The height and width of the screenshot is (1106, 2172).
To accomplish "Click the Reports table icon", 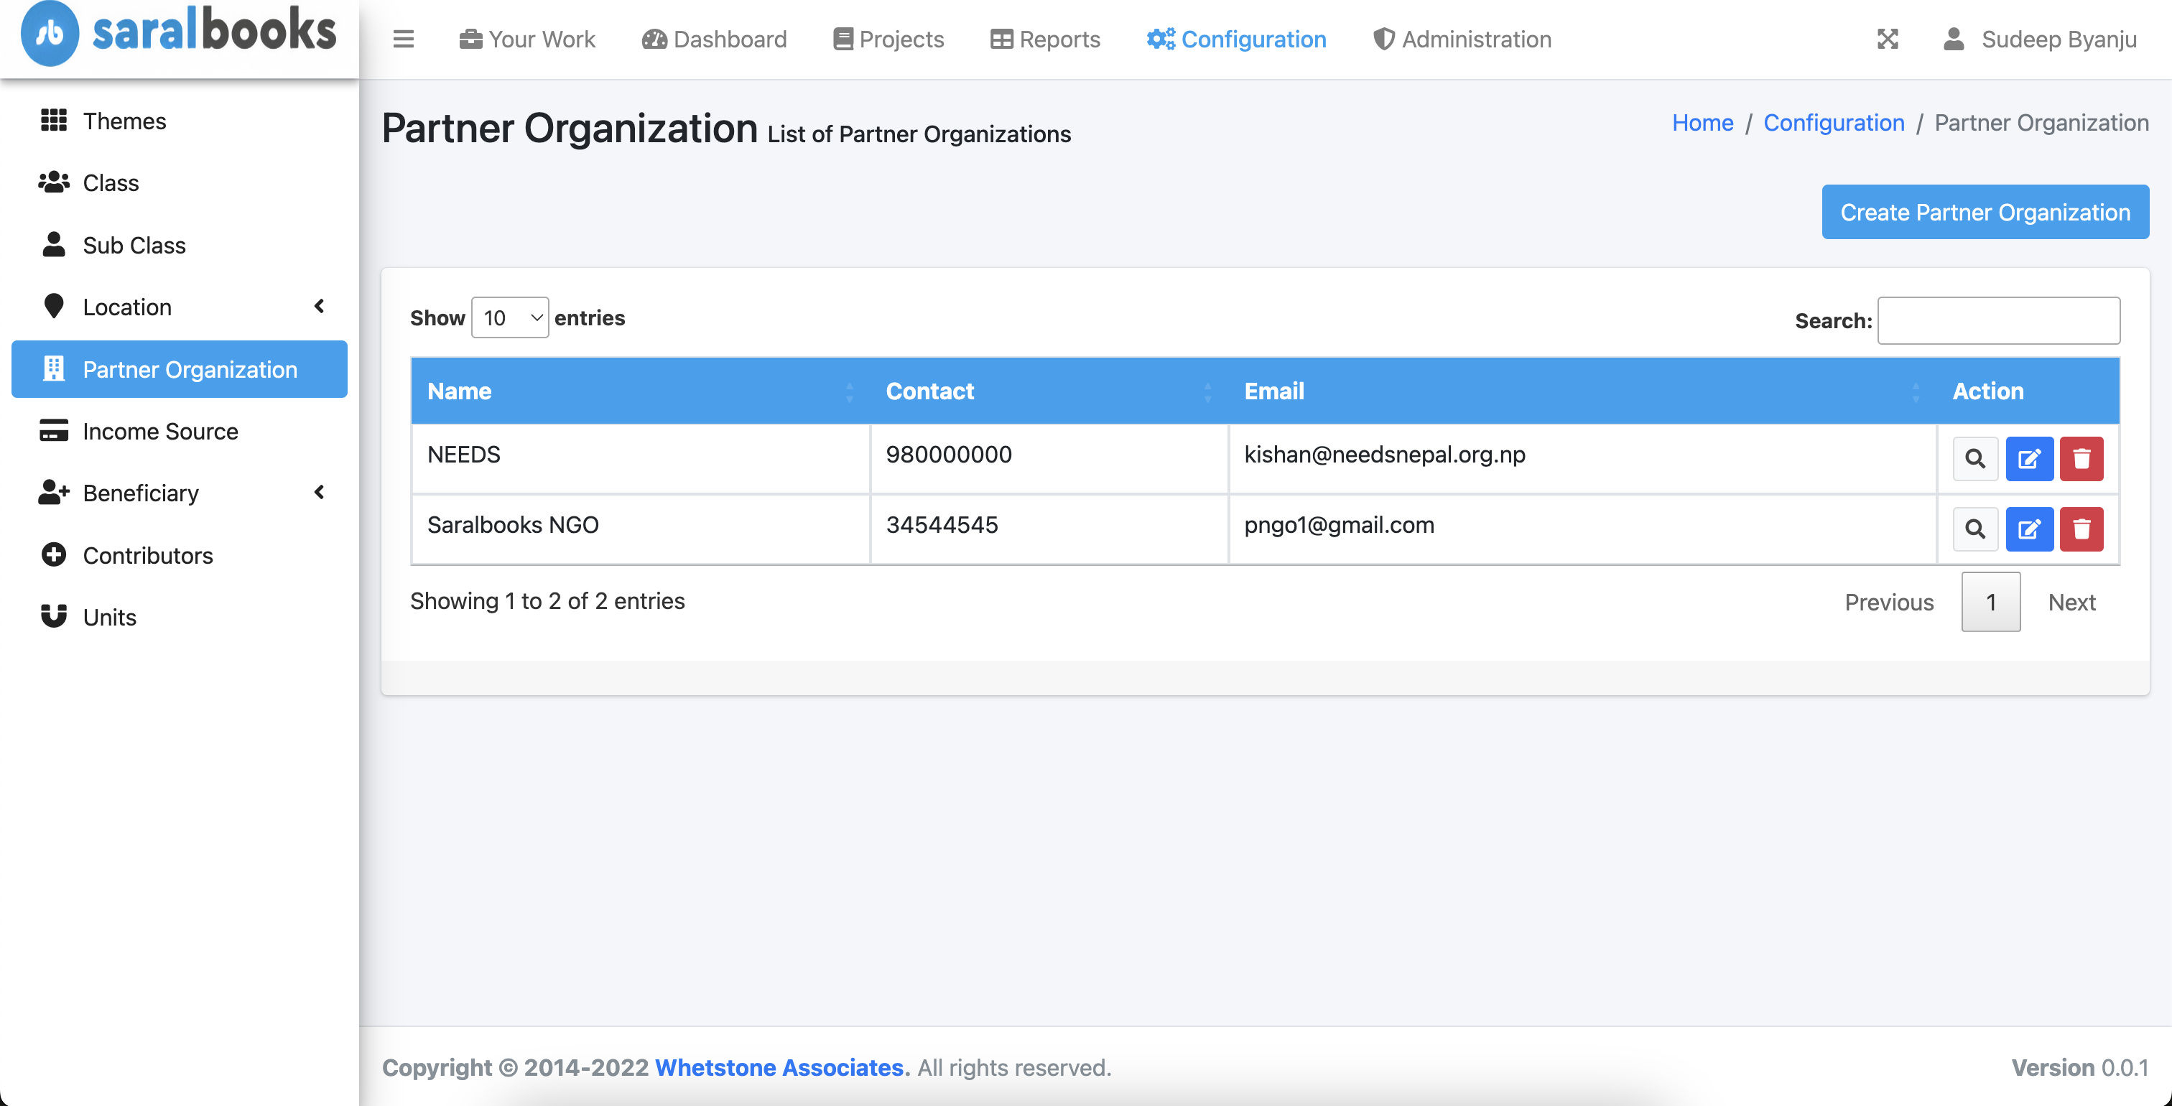I will click(1001, 39).
